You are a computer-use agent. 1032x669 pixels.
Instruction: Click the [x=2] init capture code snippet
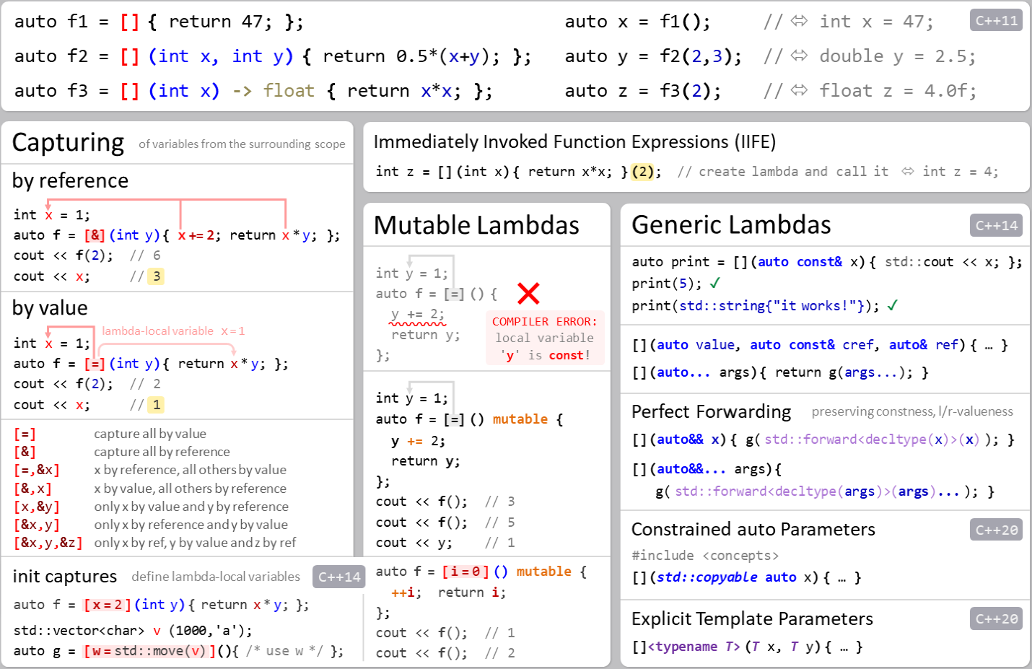(105, 605)
